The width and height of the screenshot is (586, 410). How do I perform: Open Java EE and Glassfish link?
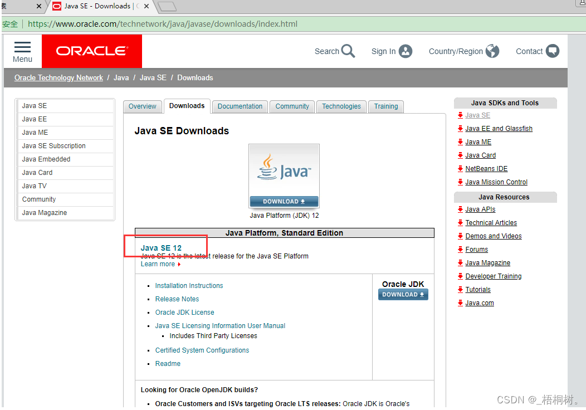pos(499,129)
